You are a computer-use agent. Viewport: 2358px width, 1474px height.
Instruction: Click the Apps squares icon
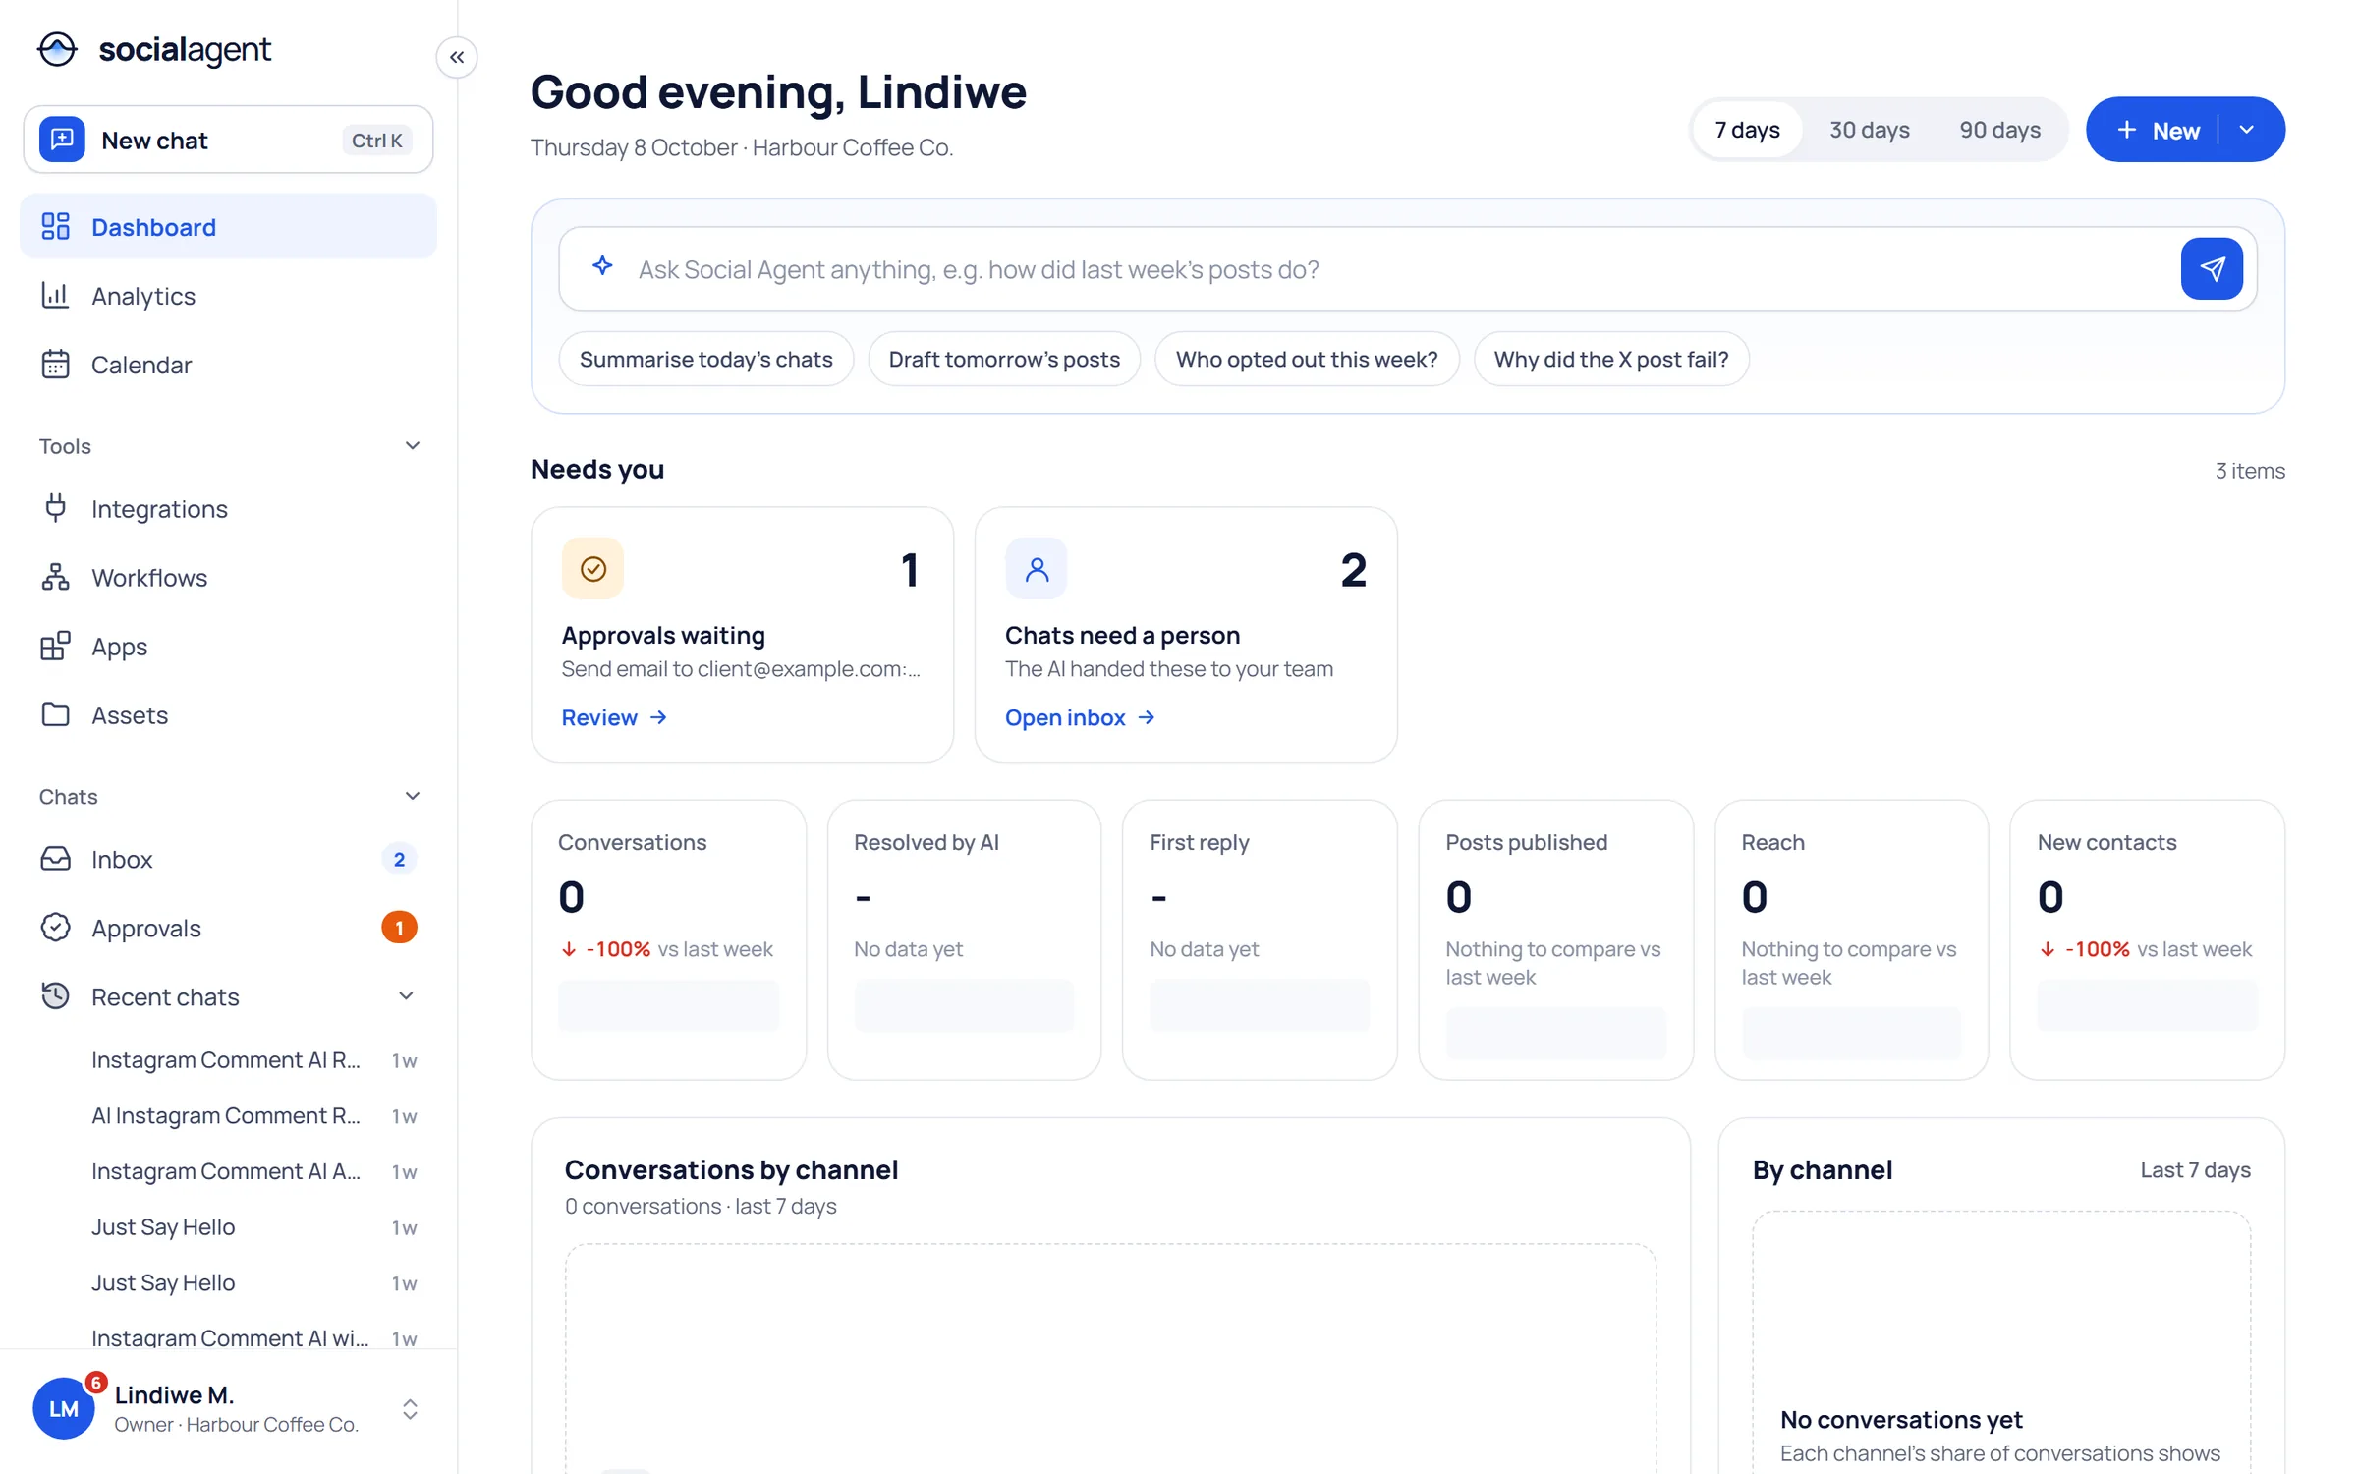click(56, 646)
